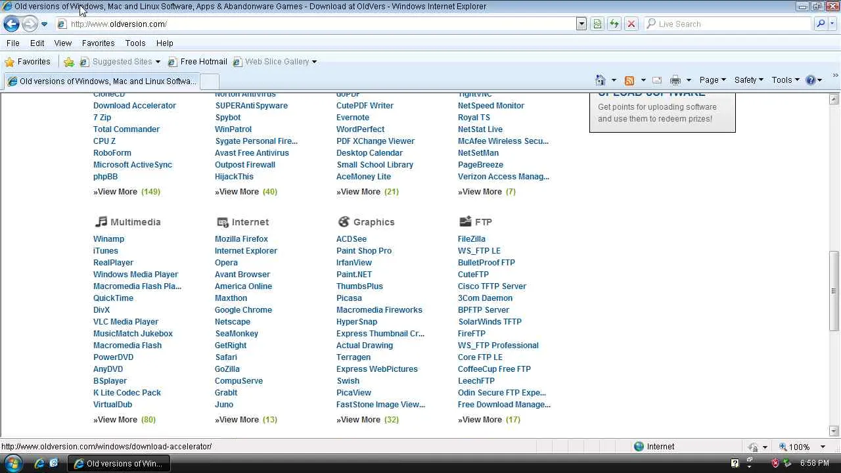Screen dimensions: 841x473
Task: Open the Favorites star button
Action: pyautogui.click(x=28, y=62)
